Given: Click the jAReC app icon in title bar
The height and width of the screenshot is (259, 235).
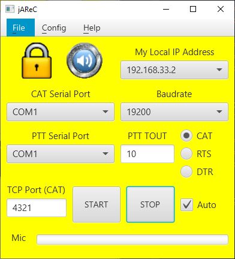Looking at the screenshot, I should tap(10, 9).
